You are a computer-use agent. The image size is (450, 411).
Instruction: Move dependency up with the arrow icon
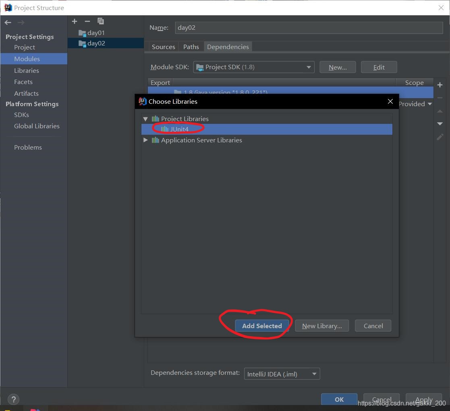coord(440,111)
